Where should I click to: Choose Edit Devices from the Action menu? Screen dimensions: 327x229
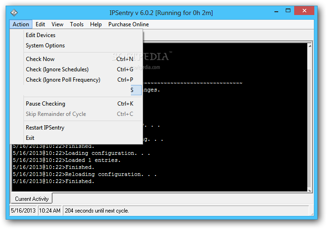[76, 35]
